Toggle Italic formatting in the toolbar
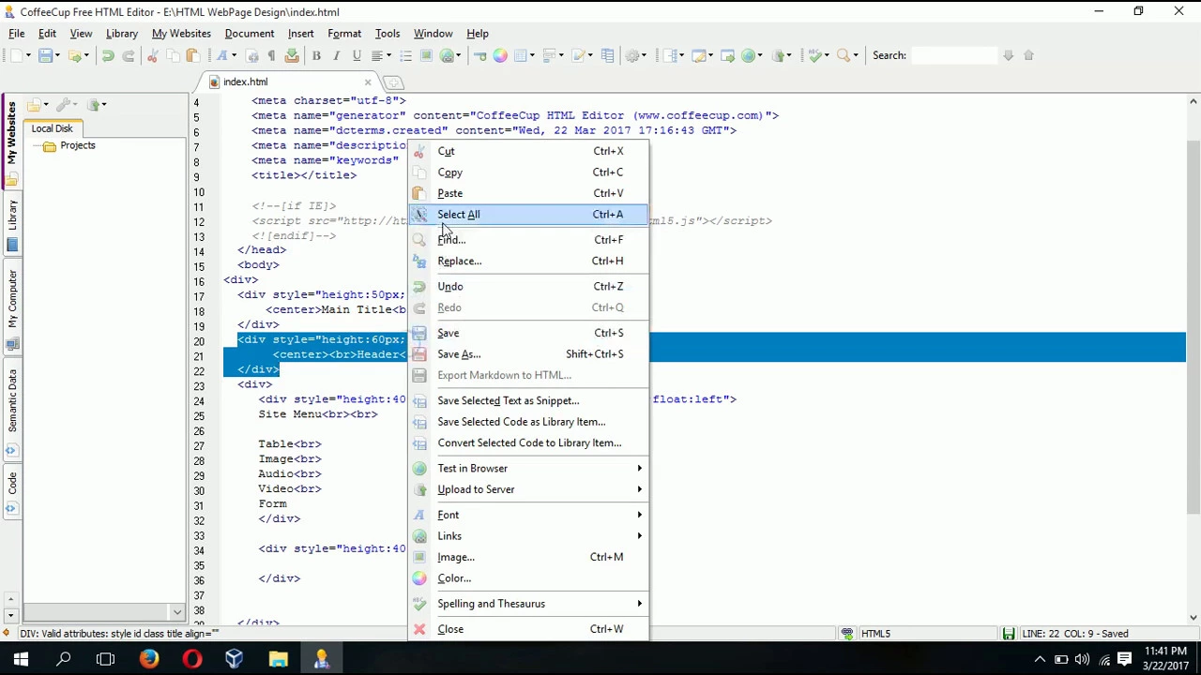Screen dimensions: 1201x675 (336, 55)
